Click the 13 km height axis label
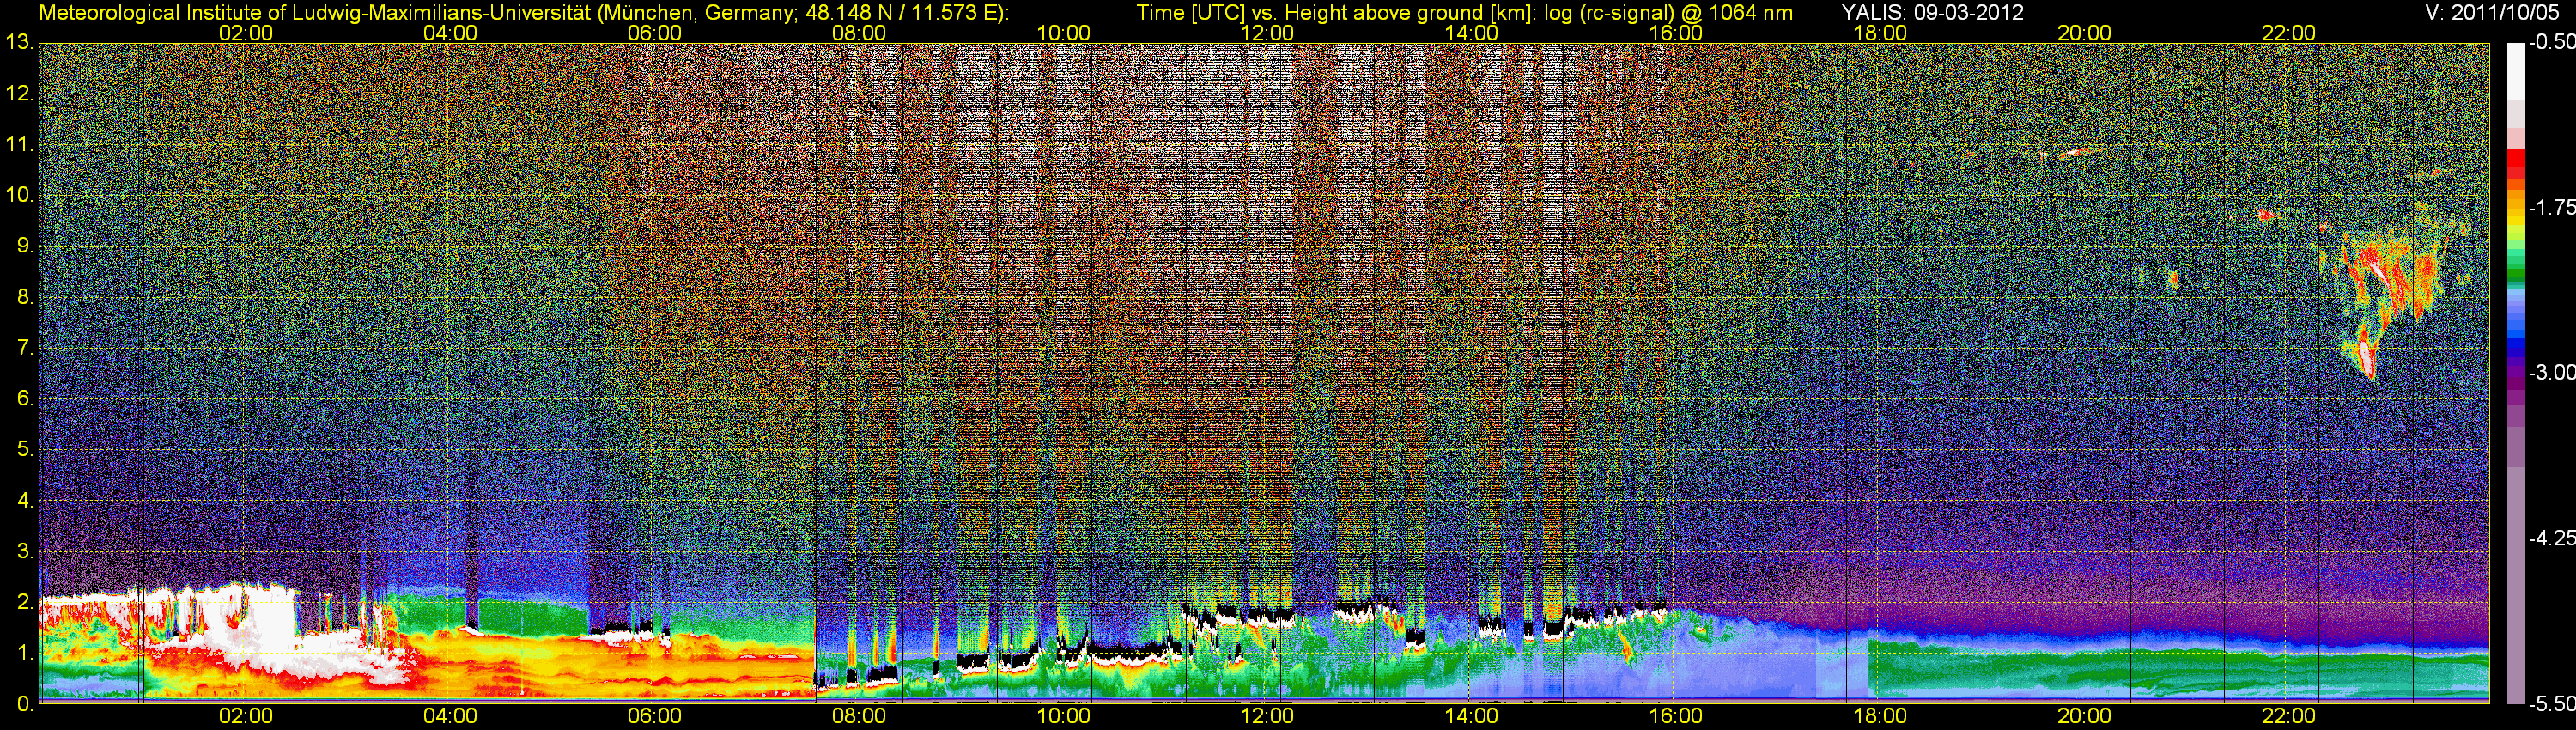2576x730 pixels. point(19,43)
